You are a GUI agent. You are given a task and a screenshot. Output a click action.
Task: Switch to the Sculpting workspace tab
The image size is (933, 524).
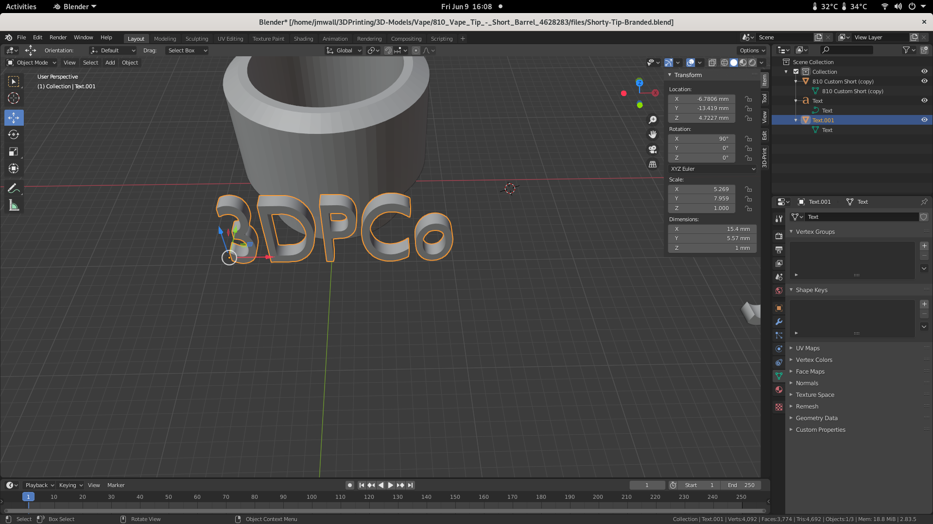(x=197, y=39)
